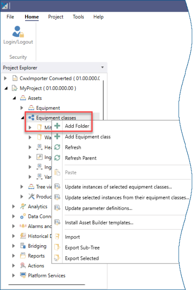Viewport: 193px width, 290px height.
Task: Expand the Equipment node under Assets
Action: tap(22, 108)
